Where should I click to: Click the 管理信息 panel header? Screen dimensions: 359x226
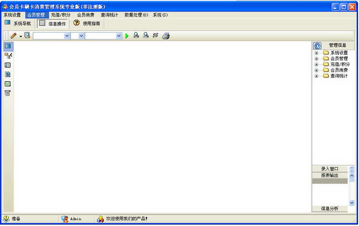[x=338, y=45]
